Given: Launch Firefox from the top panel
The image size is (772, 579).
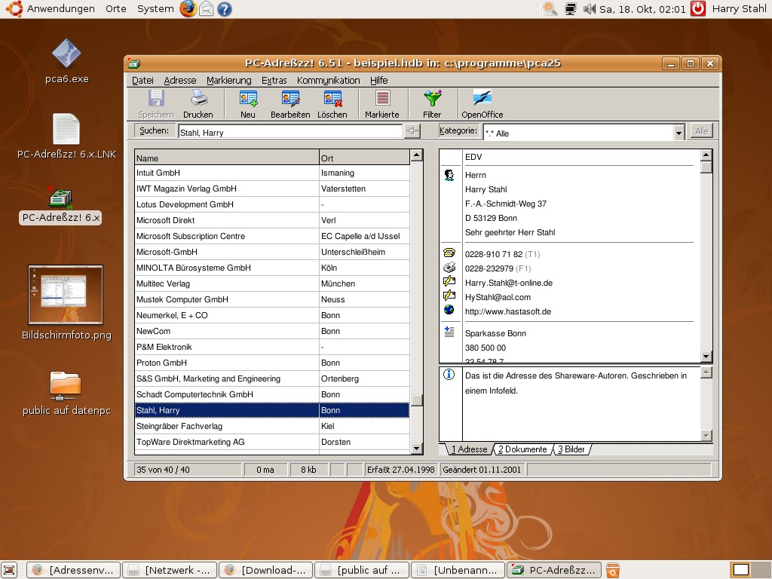Looking at the screenshot, I should [188, 9].
